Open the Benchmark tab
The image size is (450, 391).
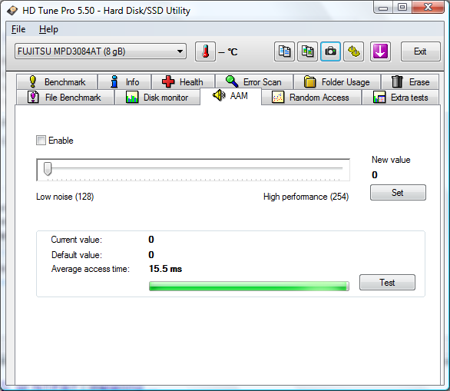57,82
